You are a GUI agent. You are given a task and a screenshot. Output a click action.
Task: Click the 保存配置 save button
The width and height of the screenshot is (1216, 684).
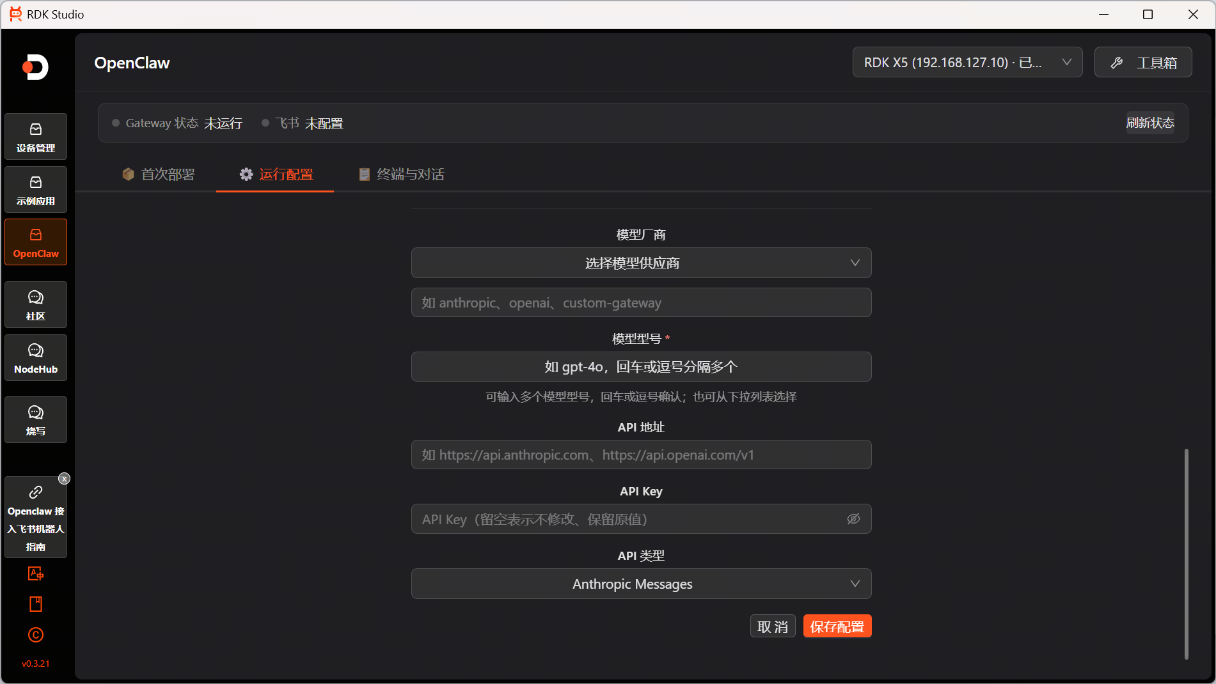point(837,626)
